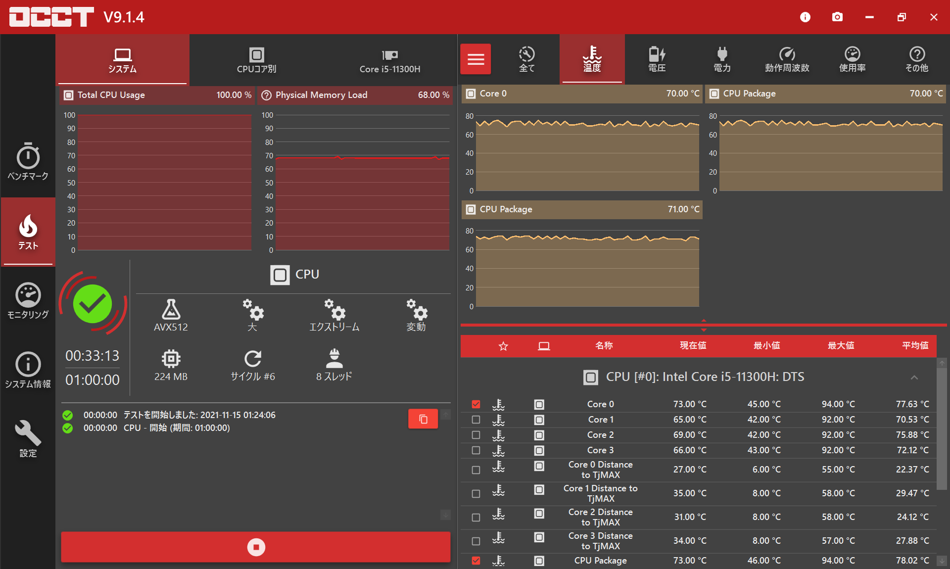Sort by 最大値 column header
This screenshot has width=950, height=569.
pyautogui.click(x=841, y=346)
